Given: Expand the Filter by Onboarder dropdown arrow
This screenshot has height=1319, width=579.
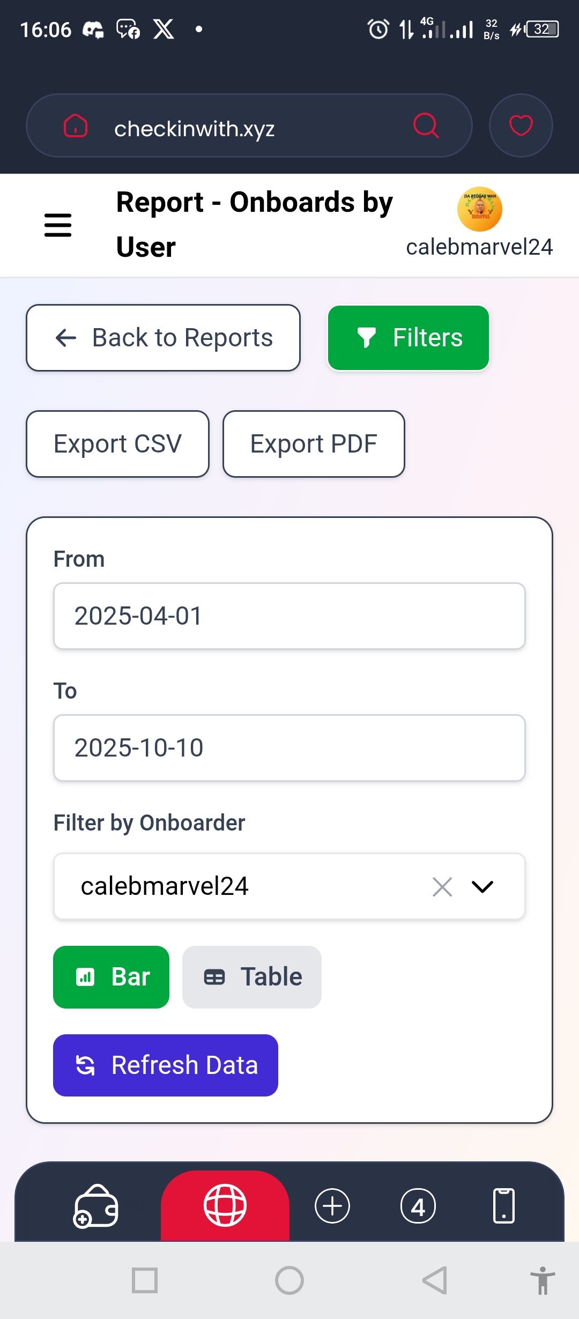Looking at the screenshot, I should pos(482,886).
